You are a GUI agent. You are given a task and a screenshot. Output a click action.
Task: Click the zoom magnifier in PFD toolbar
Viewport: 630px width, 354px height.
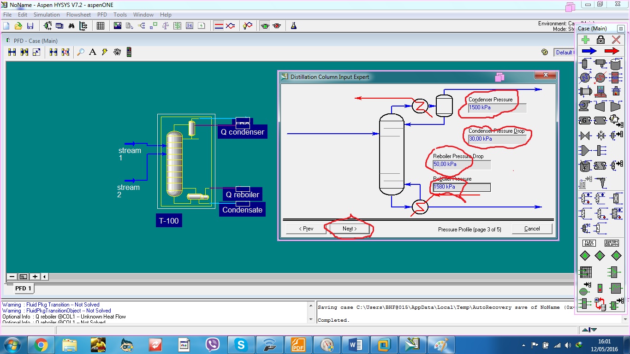[81, 52]
